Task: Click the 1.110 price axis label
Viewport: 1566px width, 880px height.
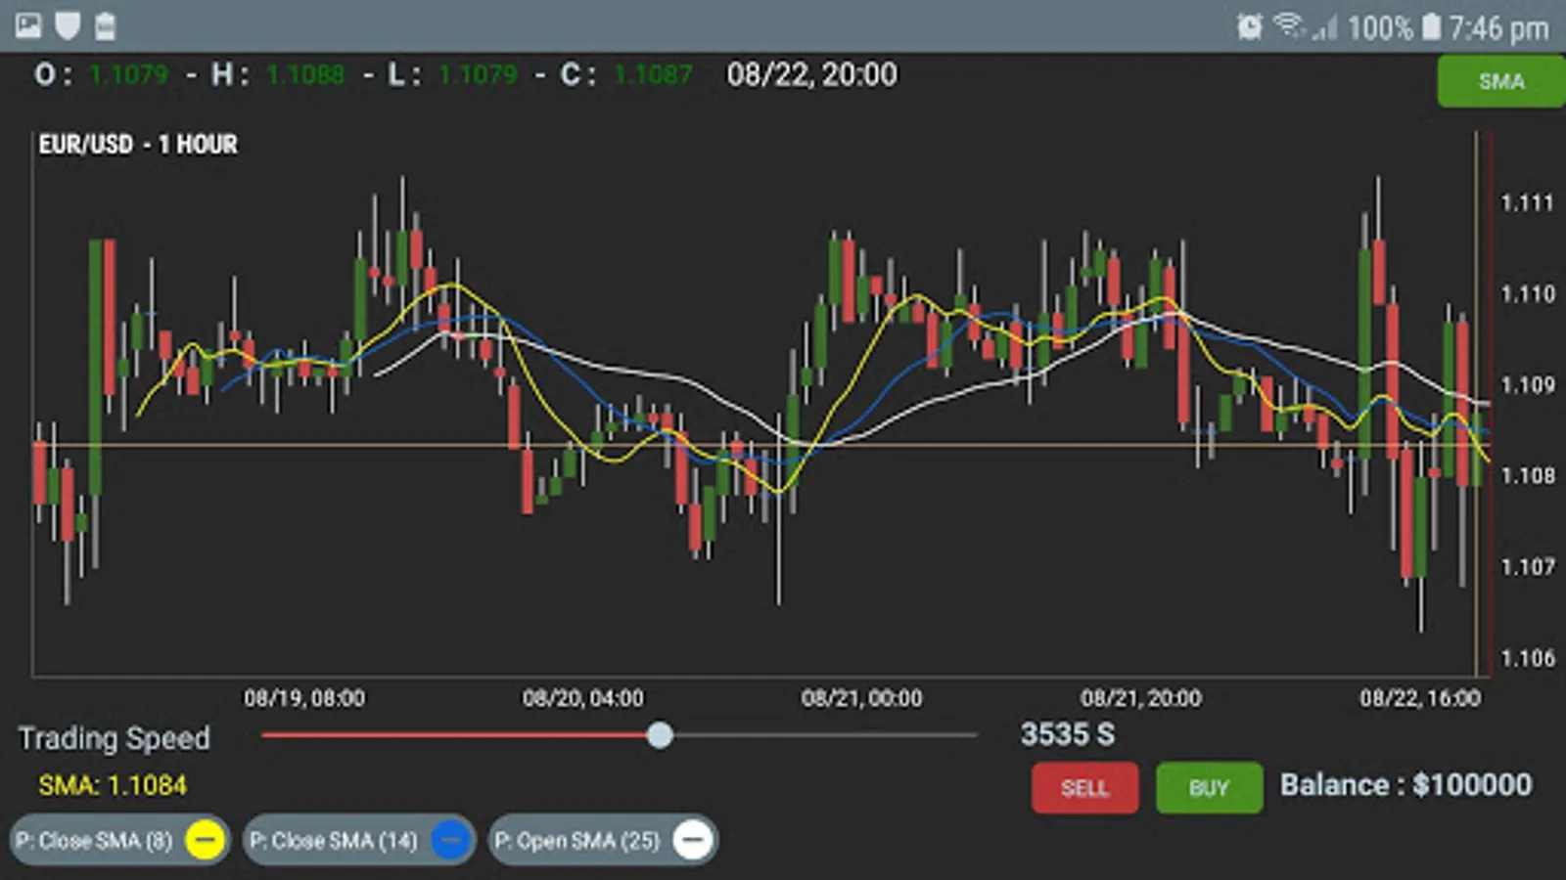Action: pyautogui.click(x=1528, y=294)
